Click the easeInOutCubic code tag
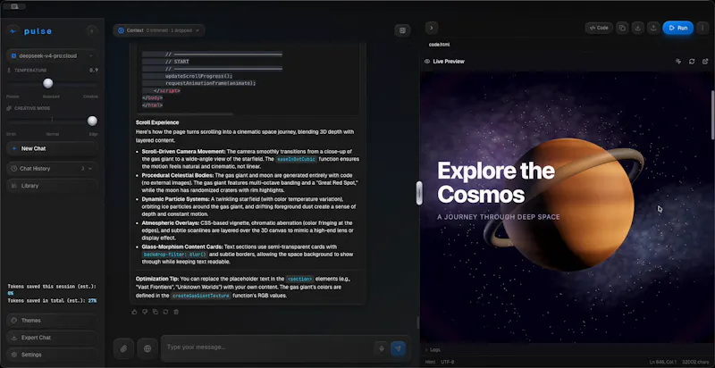The width and height of the screenshot is (715, 368). [x=296, y=159]
